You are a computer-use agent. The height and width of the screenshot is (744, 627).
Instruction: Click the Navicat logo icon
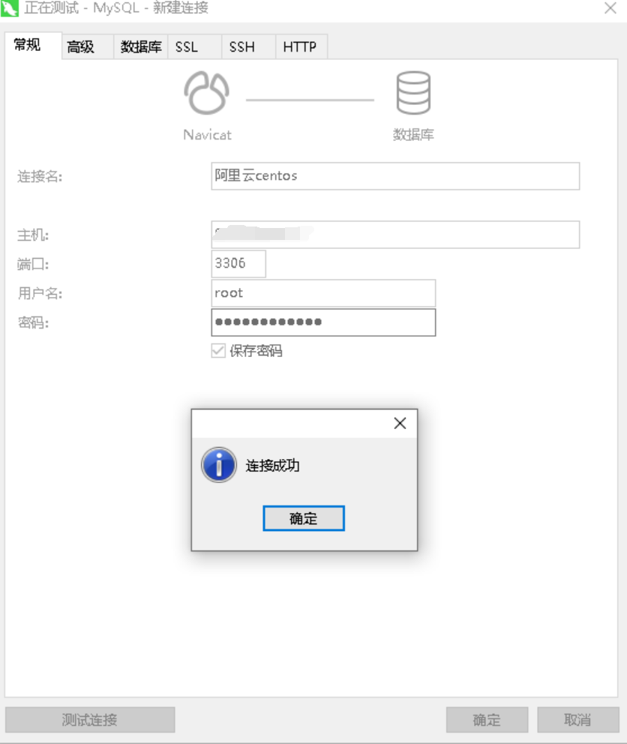(206, 93)
